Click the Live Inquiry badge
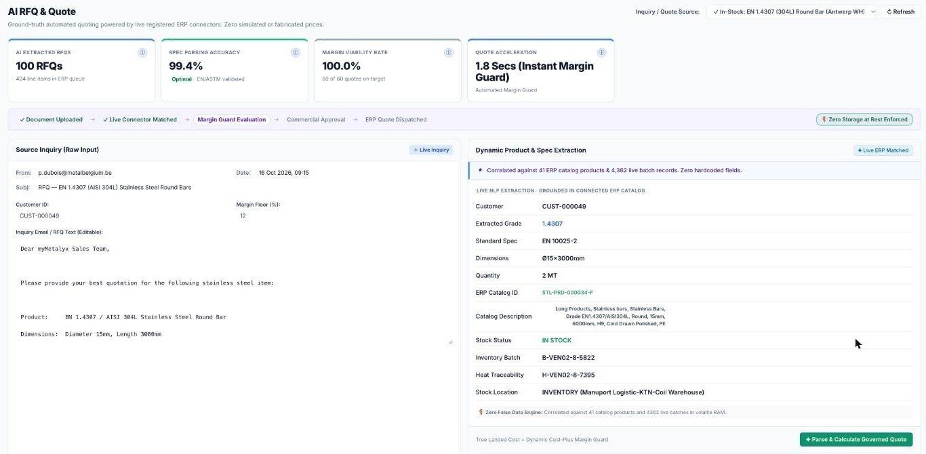Screen dimensions: 926x454 point(431,150)
